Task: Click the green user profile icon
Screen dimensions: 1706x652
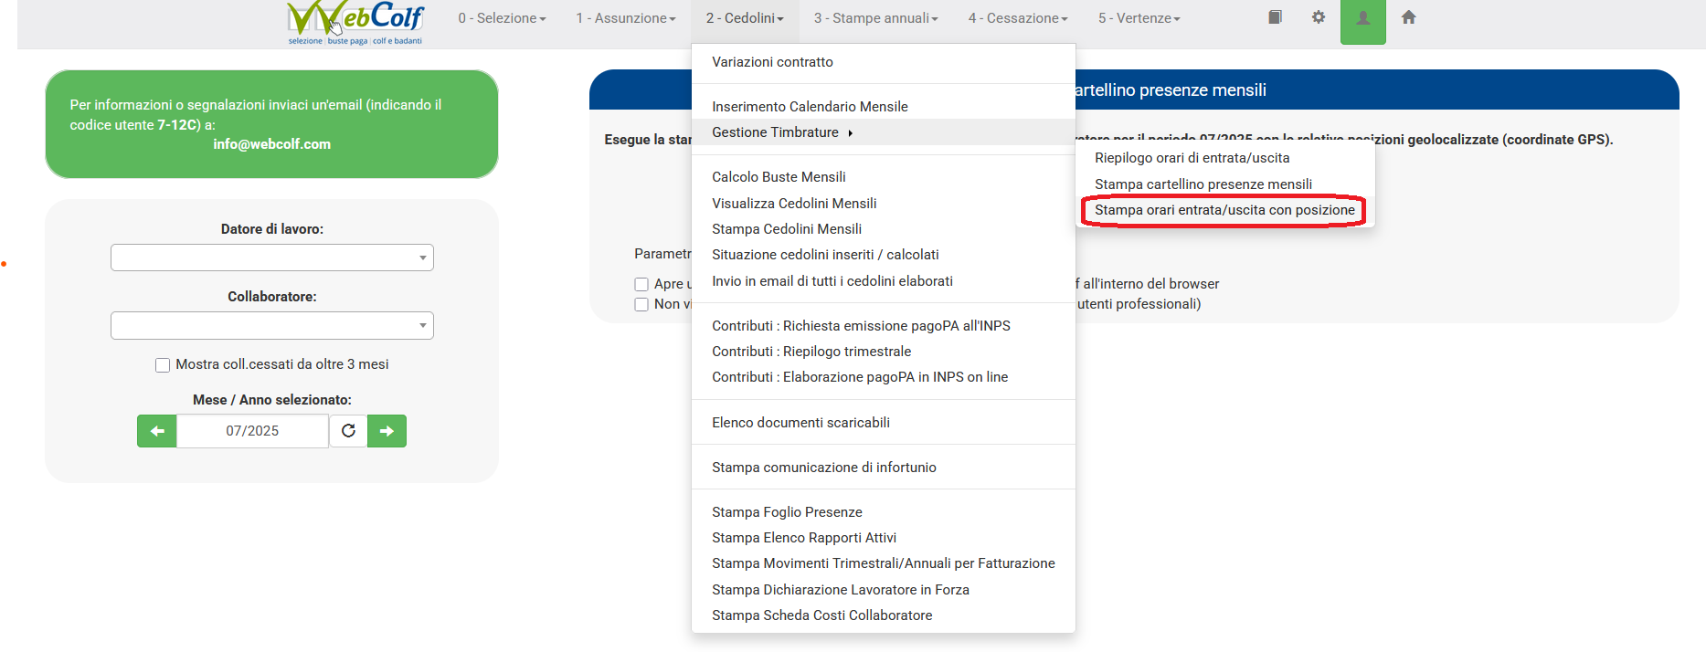Action: pyautogui.click(x=1362, y=19)
